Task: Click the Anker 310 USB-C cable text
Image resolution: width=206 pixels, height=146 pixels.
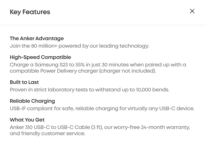Action: pos(56,127)
